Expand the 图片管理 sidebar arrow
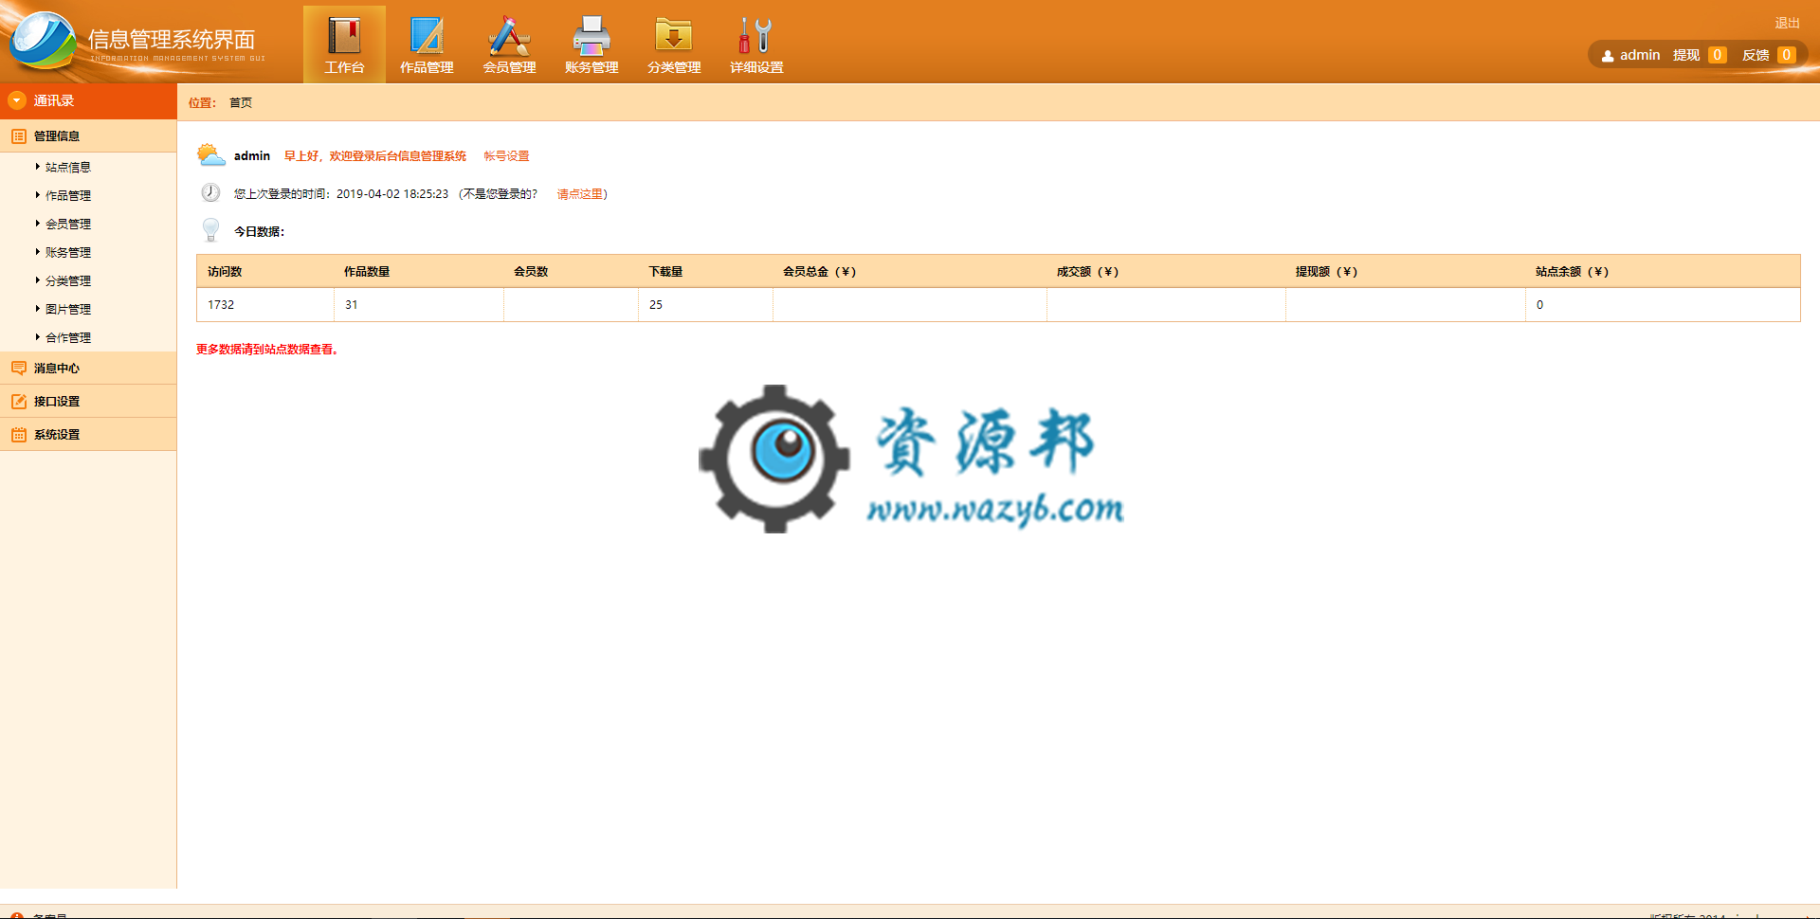1820x919 pixels. (38, 309)
